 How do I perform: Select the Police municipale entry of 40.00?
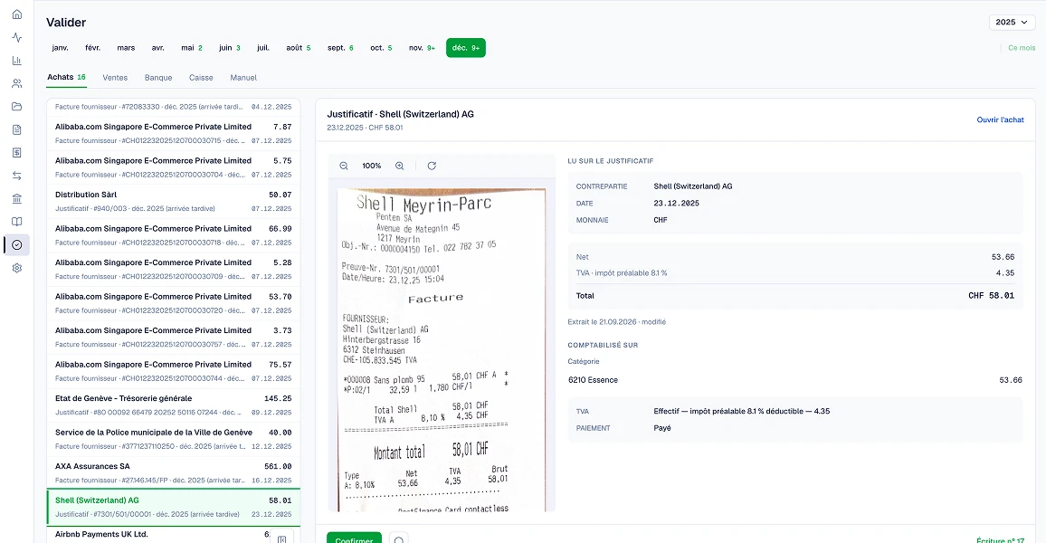[174, 440]
